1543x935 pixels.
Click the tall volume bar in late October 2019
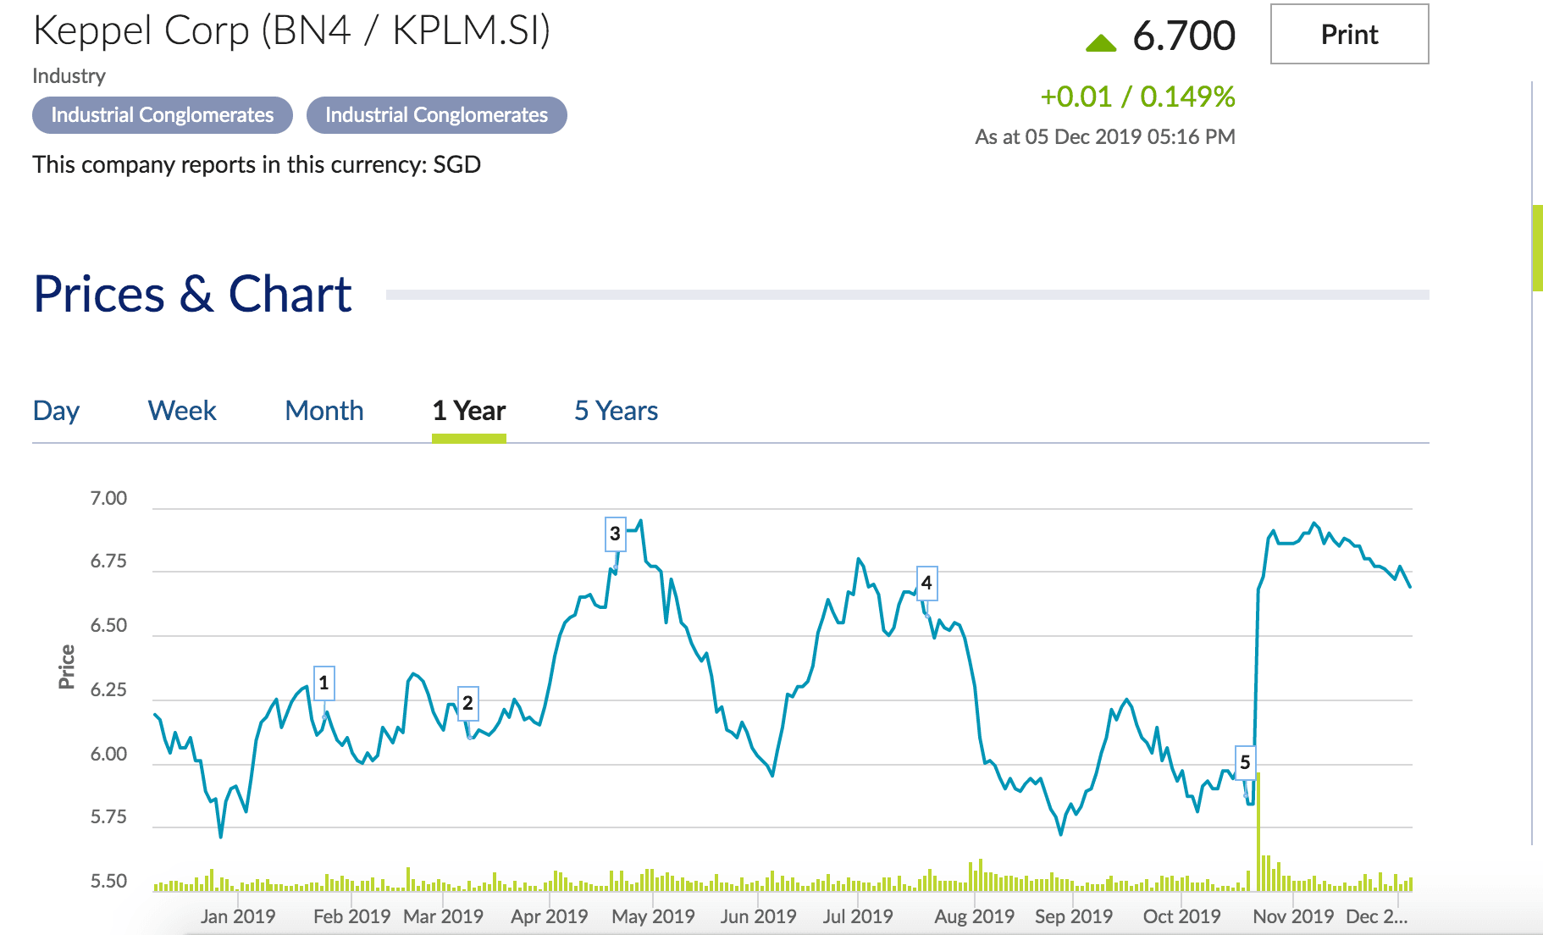(1258, 832)
